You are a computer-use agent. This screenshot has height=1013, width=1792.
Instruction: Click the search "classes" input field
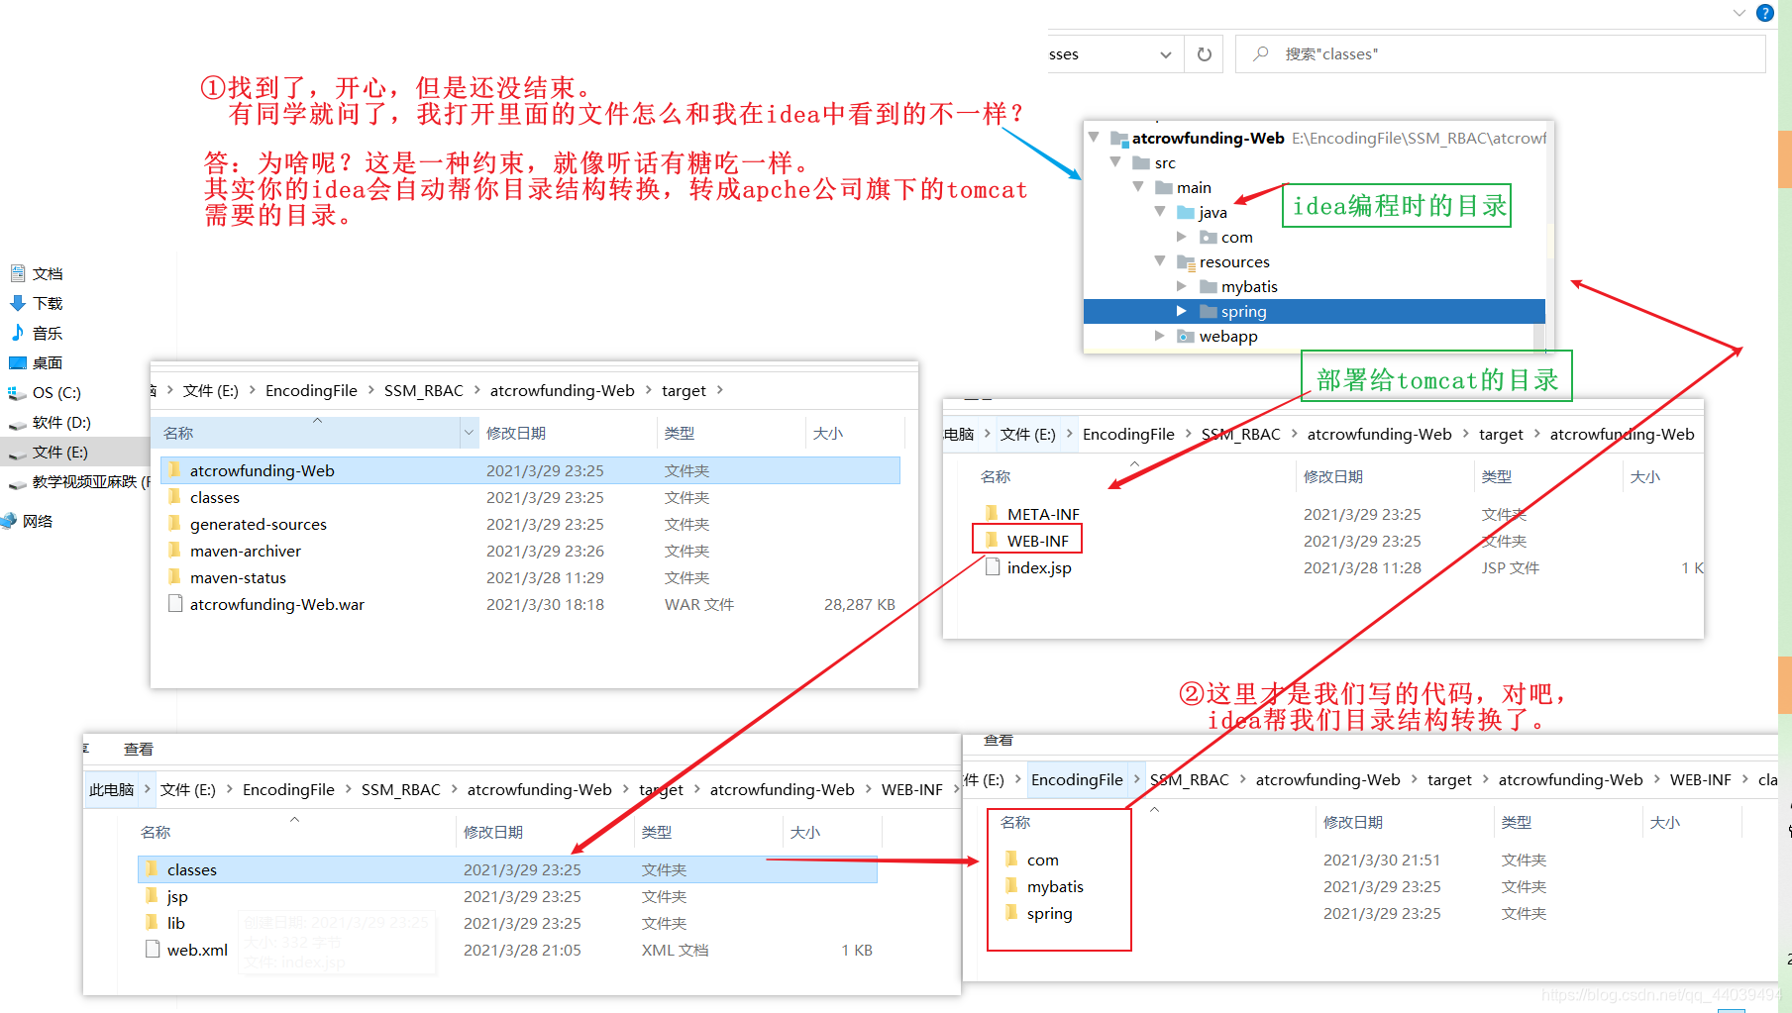click(1501, 54)
